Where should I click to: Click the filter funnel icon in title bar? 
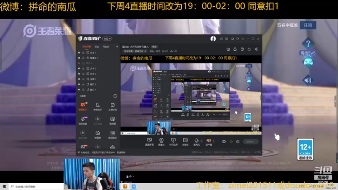(x=237, y=39)
